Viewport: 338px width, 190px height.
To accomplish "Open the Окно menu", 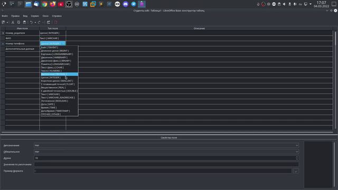I will pos(45,16).
